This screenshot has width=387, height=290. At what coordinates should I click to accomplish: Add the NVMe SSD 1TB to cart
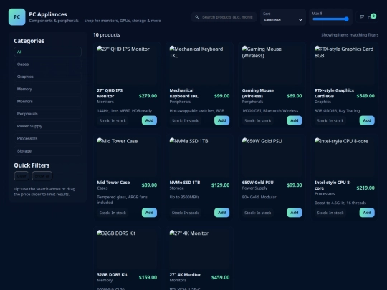(222, 213)
